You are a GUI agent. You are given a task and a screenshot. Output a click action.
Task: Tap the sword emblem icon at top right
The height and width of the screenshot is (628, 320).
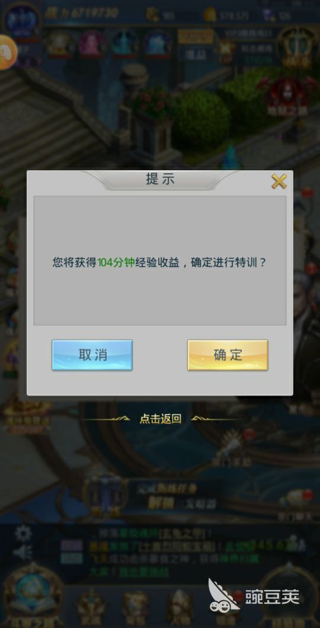click(297, 46)
